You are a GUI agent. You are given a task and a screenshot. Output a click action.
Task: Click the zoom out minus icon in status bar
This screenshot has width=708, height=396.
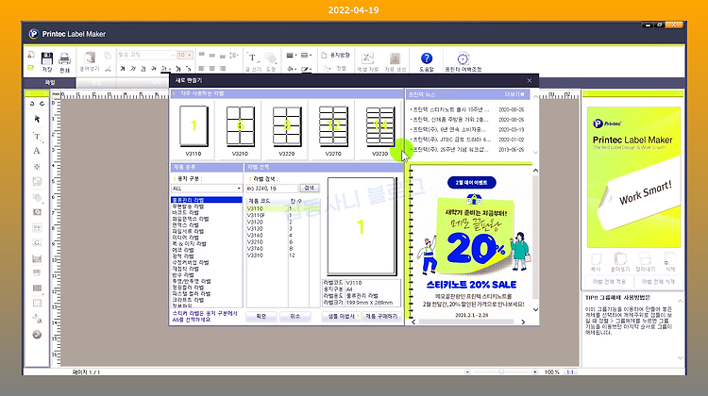[x=467, y=372]
